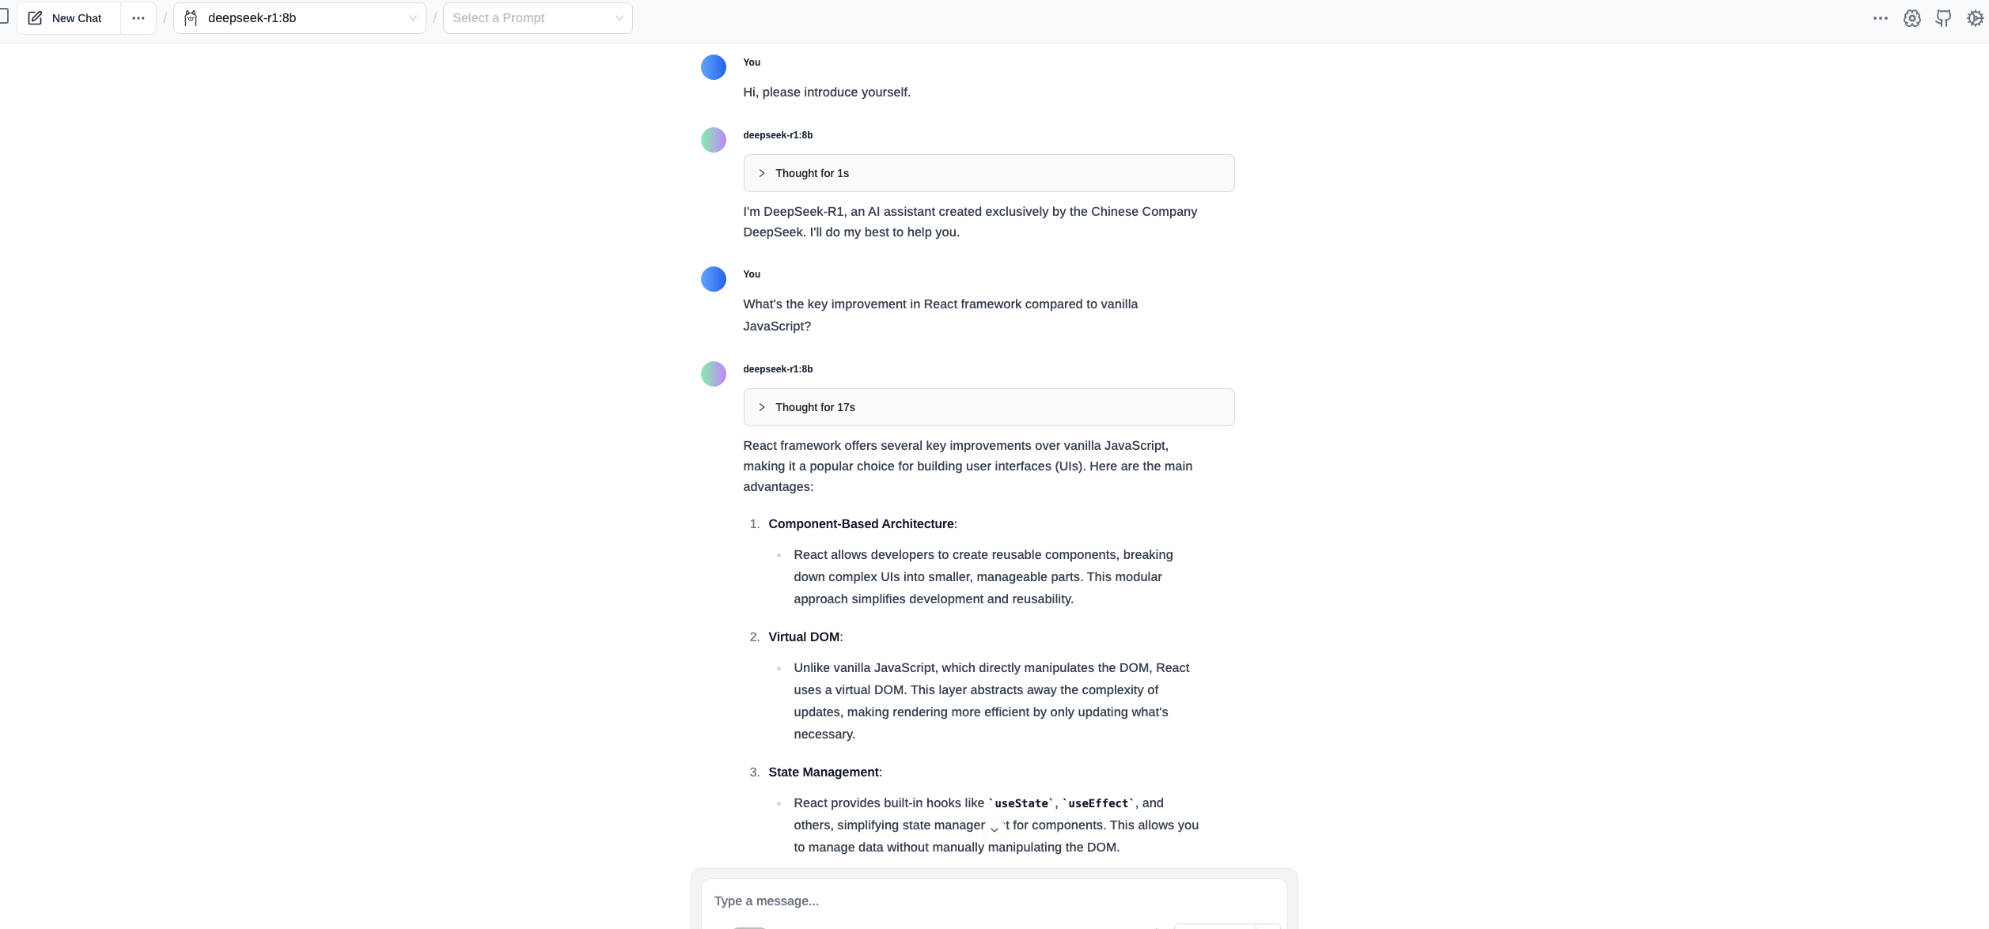
Task: Open the 'Select a Prompt' dropdown
Action: pyautogui.click(x=538, y=18)
